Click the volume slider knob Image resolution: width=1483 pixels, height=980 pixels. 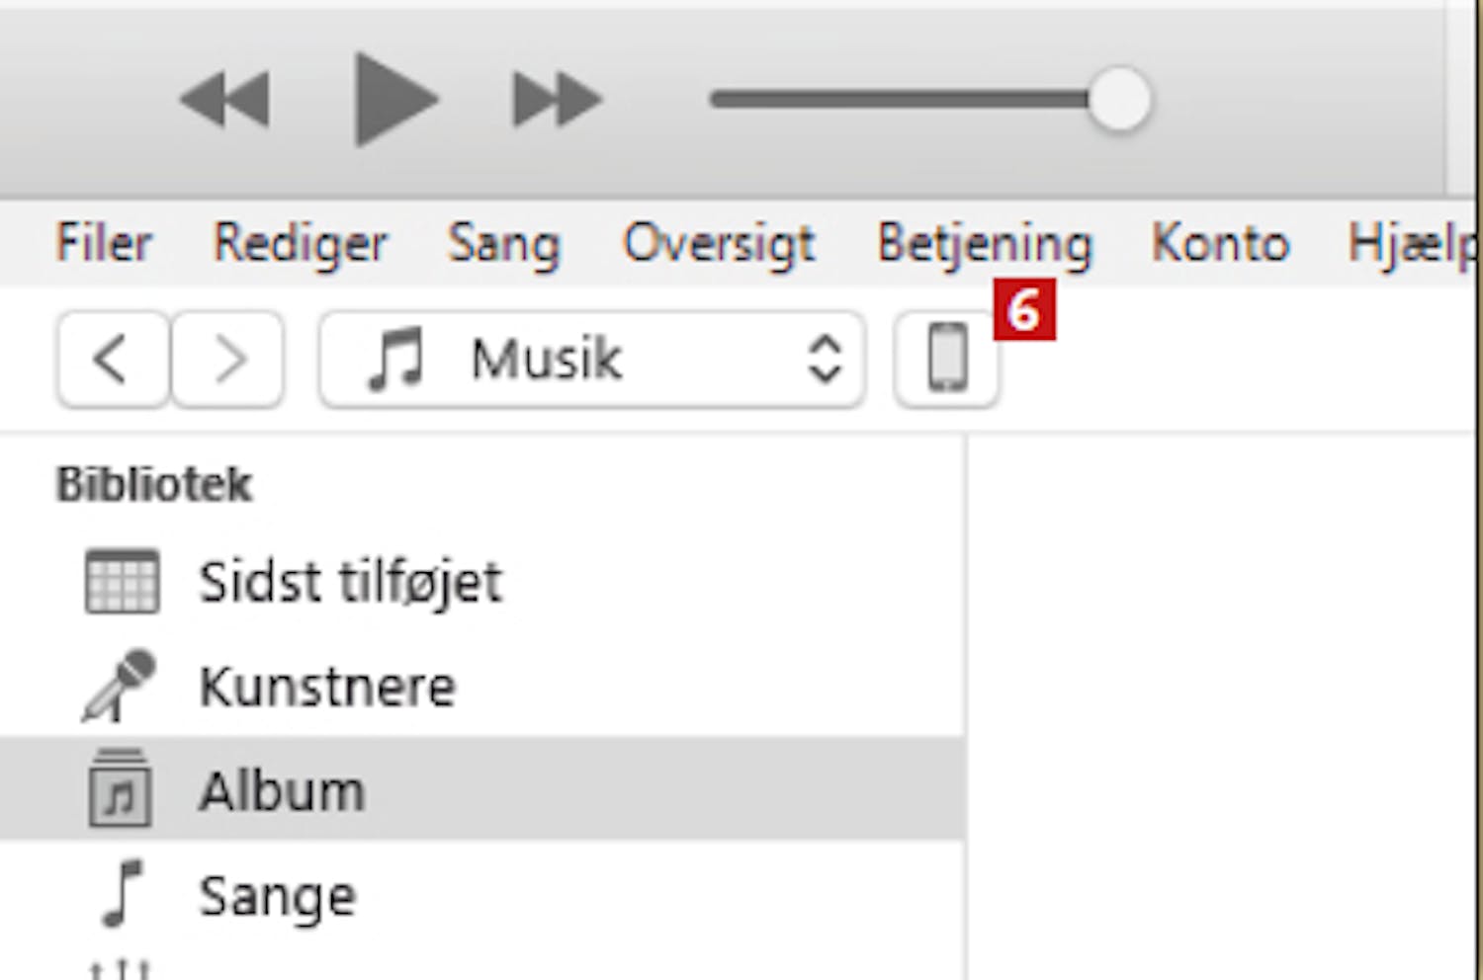tap(1119, 100)
